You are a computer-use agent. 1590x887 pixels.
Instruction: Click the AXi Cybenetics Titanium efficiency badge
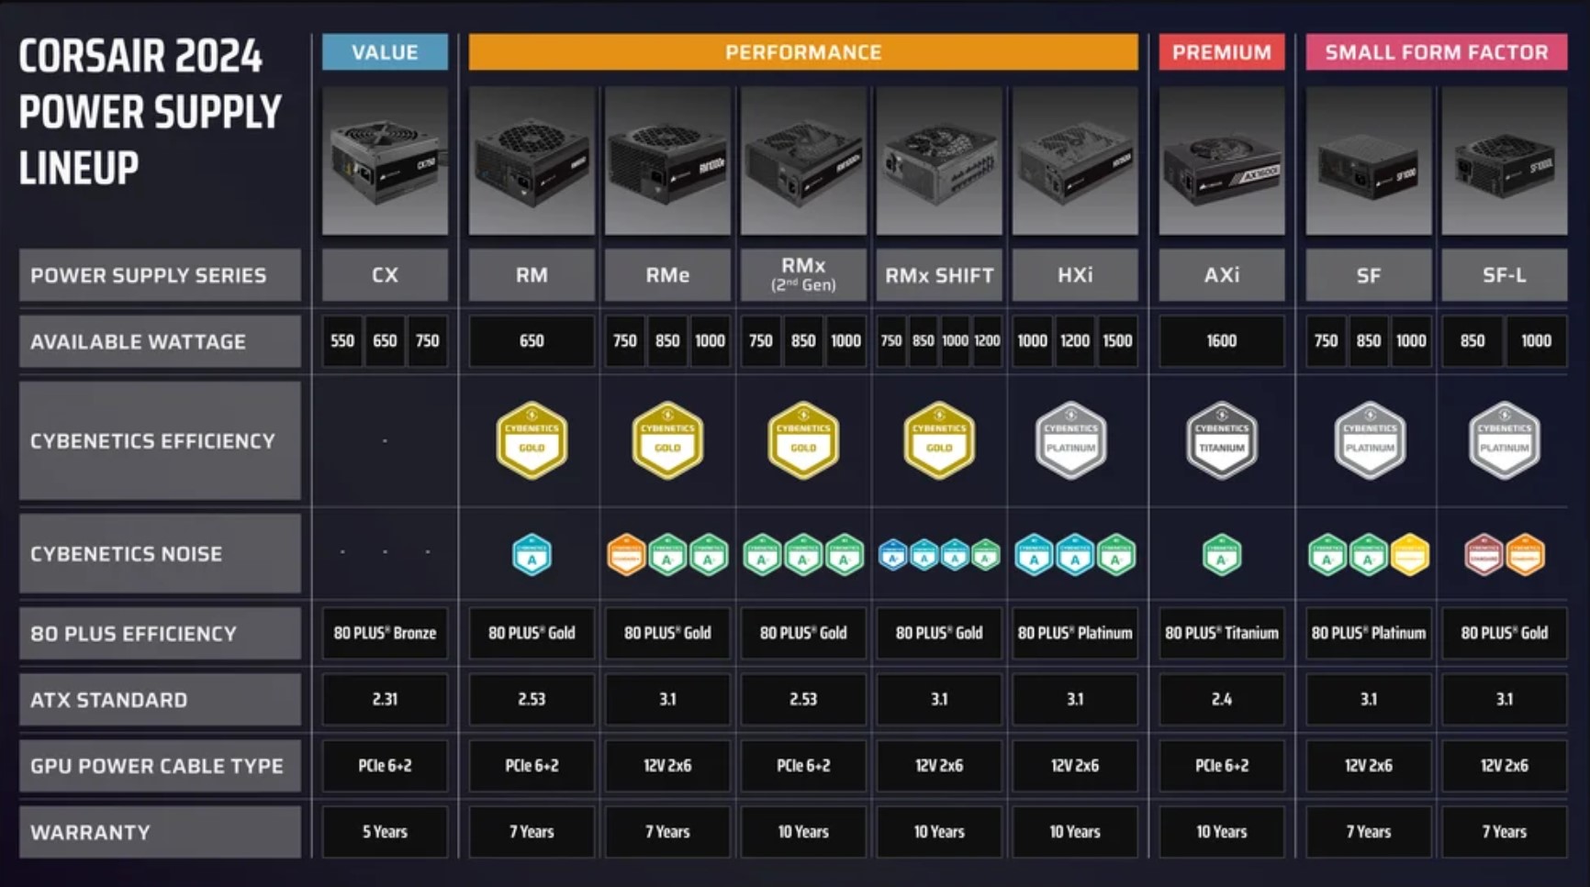1222,440
